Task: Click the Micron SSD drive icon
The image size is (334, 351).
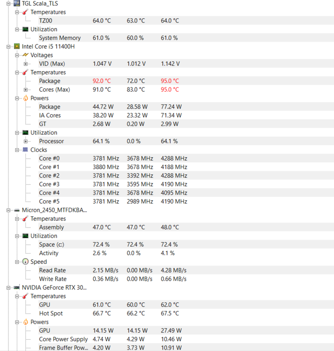Action: point(17,210)
